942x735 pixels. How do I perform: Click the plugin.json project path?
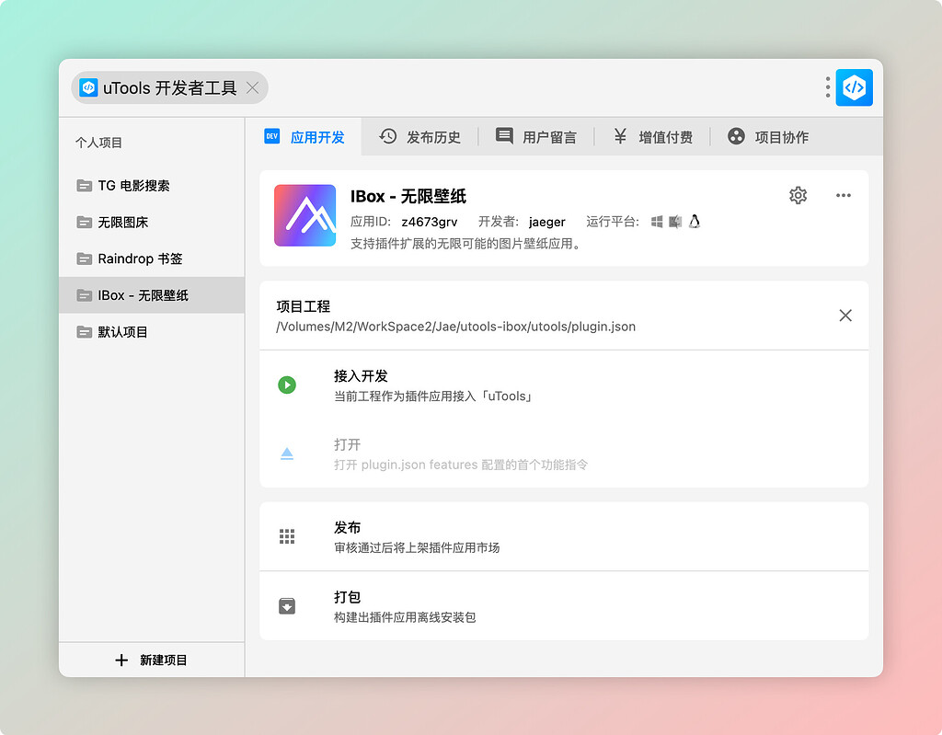click(456, 327)
